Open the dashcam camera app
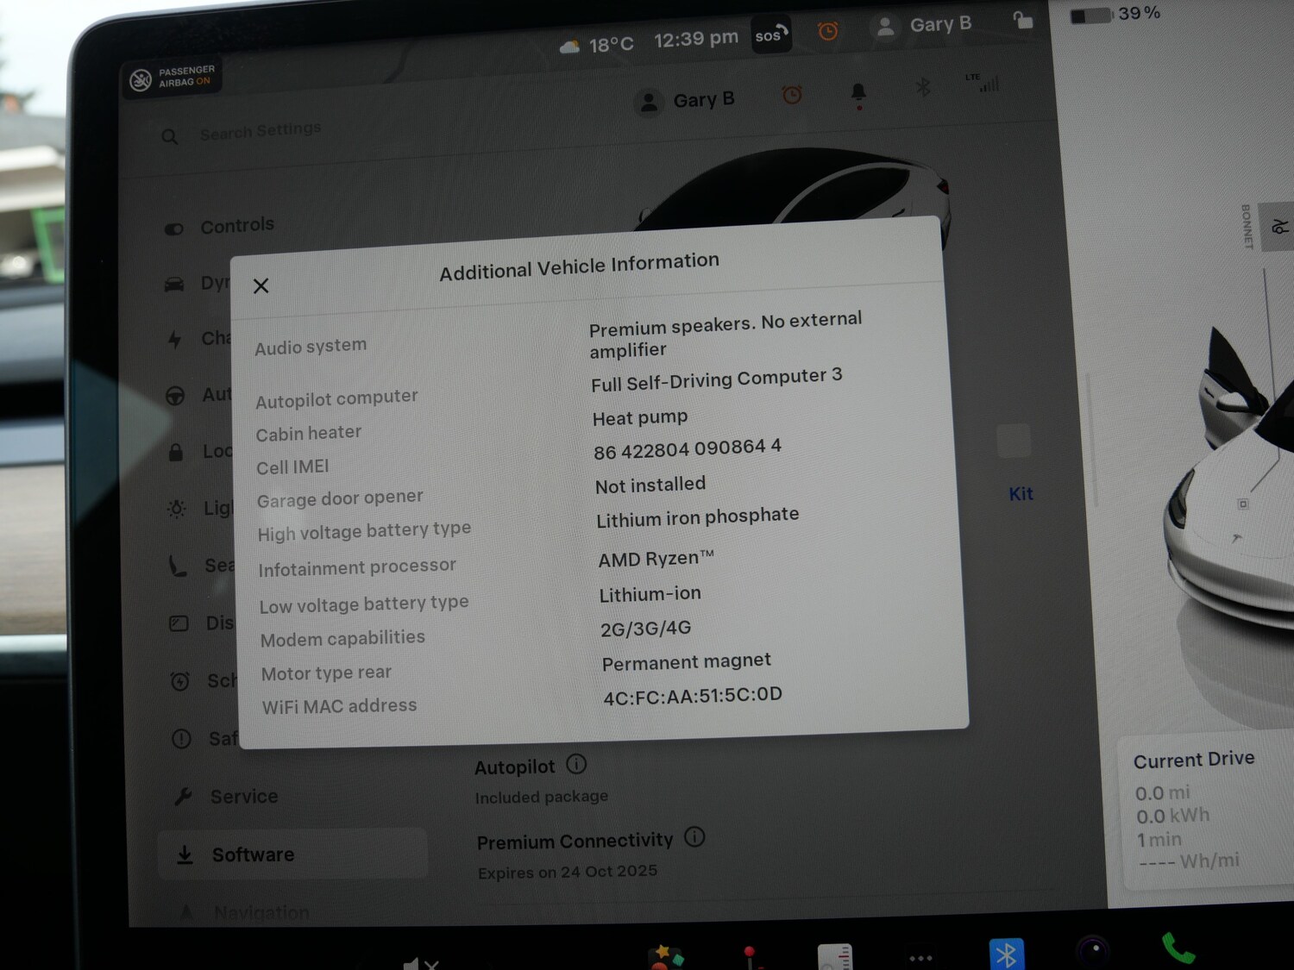Image resolution: width=1294 pixels, height=970 pixels. point(1093,951)
